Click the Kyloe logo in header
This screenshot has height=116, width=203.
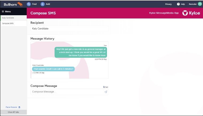(x=191, y=13)
